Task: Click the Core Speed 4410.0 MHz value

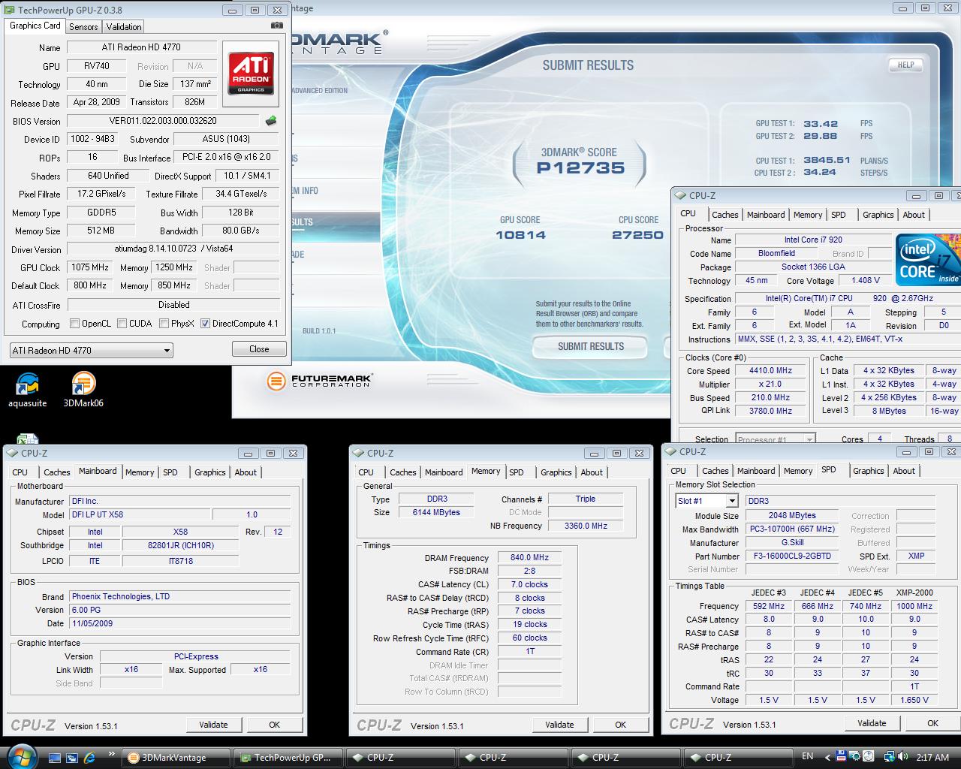Action: tap(770, 370)
